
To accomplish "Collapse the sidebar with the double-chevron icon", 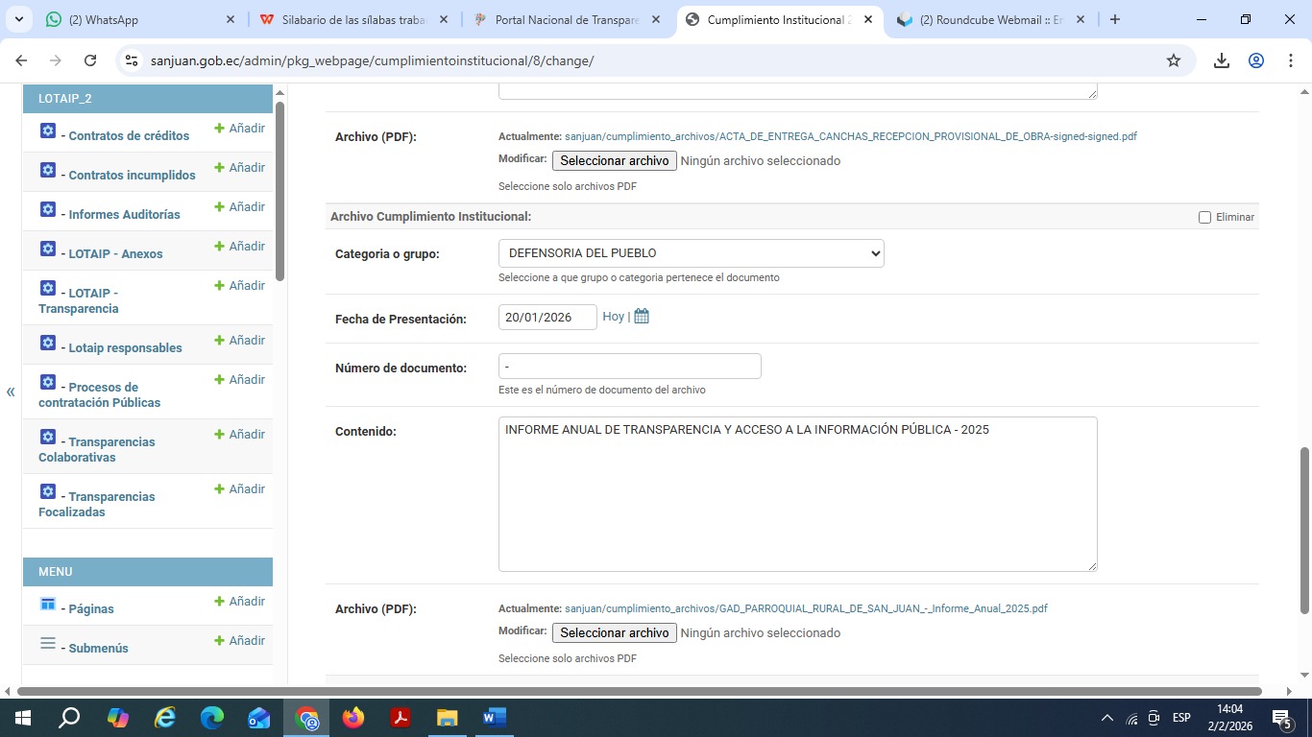I will click(11, 392).
